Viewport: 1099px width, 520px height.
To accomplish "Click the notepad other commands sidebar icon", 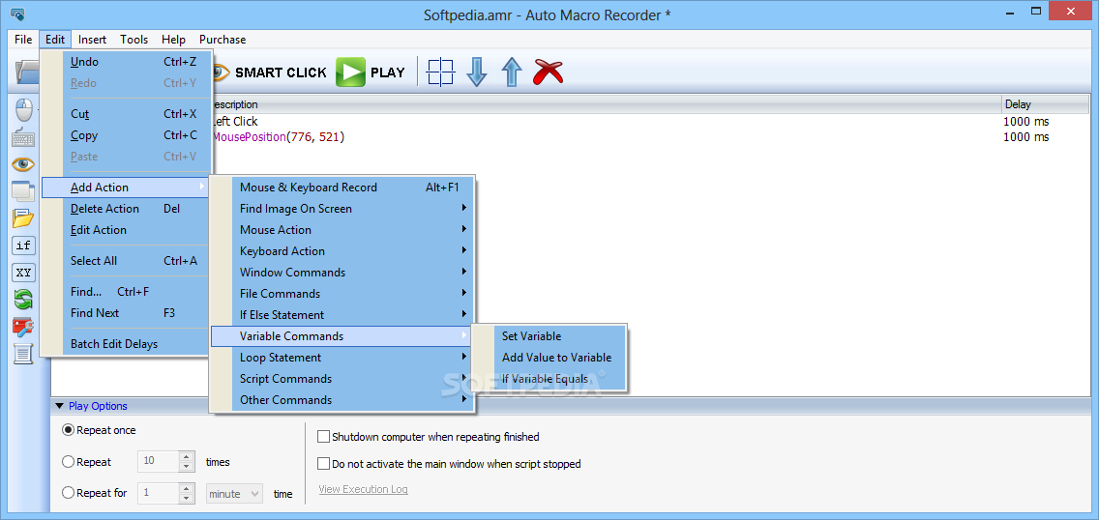I will pos(24,354).
